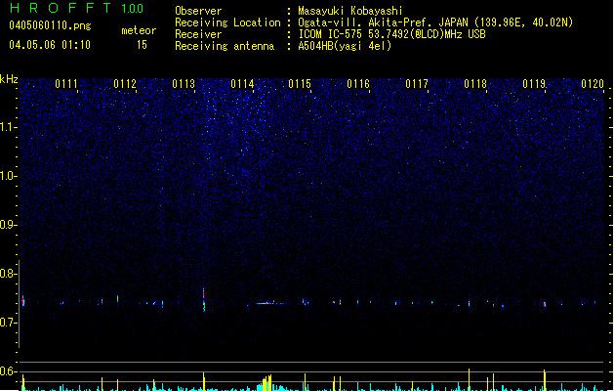Click the date stamp 04.05.06 01:10

pos(50,45)
